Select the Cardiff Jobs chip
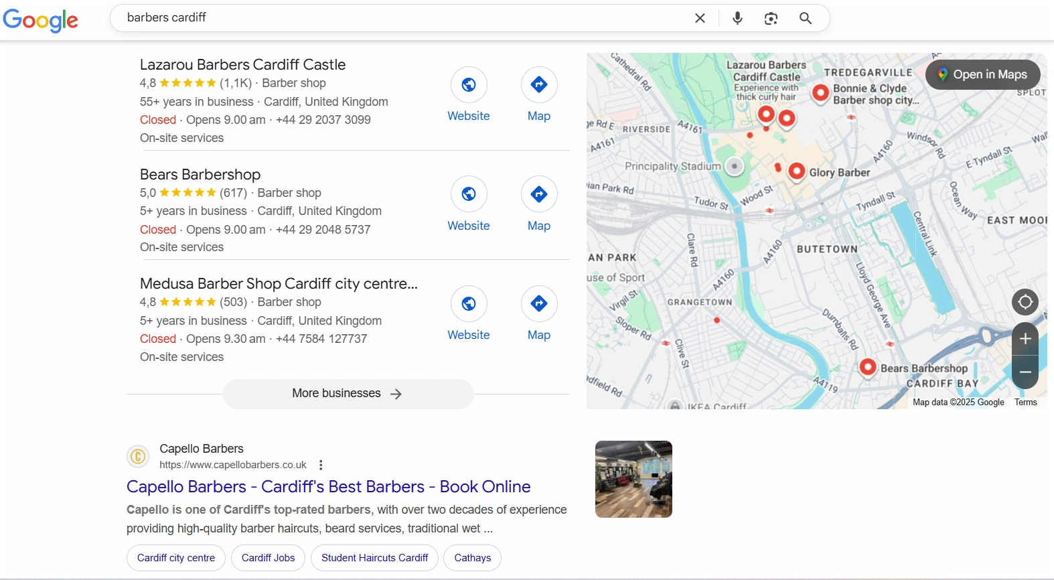 pyautogui.click(x=268, y=558)
